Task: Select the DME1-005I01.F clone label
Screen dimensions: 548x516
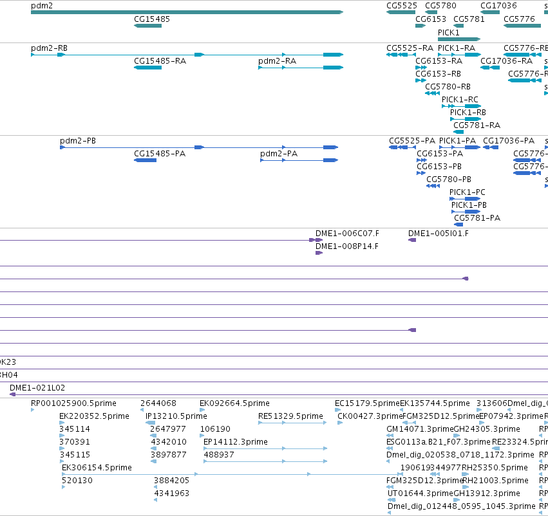Action: click(x=439, y=234)
